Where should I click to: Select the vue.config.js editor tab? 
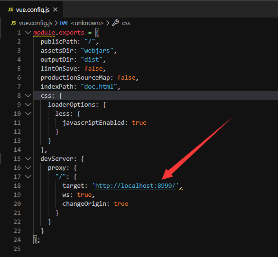[32, 9]
